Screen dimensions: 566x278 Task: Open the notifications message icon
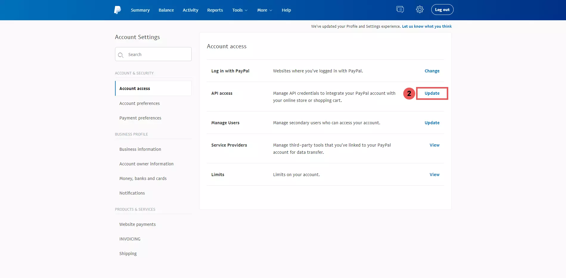(400, 10)
